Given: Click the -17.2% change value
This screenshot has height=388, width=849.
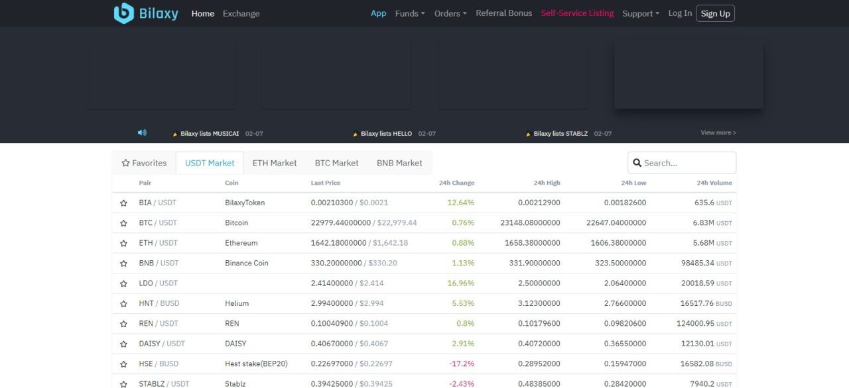Looking at the screenshot, I should point(462,364).
